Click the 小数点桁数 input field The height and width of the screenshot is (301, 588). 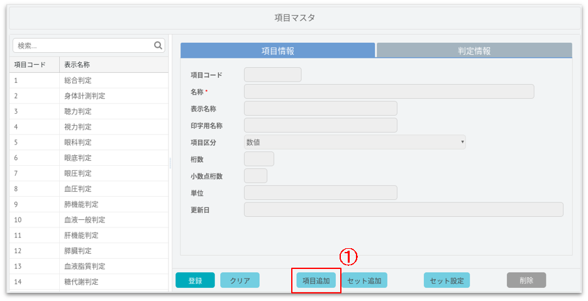click(255, 176)
